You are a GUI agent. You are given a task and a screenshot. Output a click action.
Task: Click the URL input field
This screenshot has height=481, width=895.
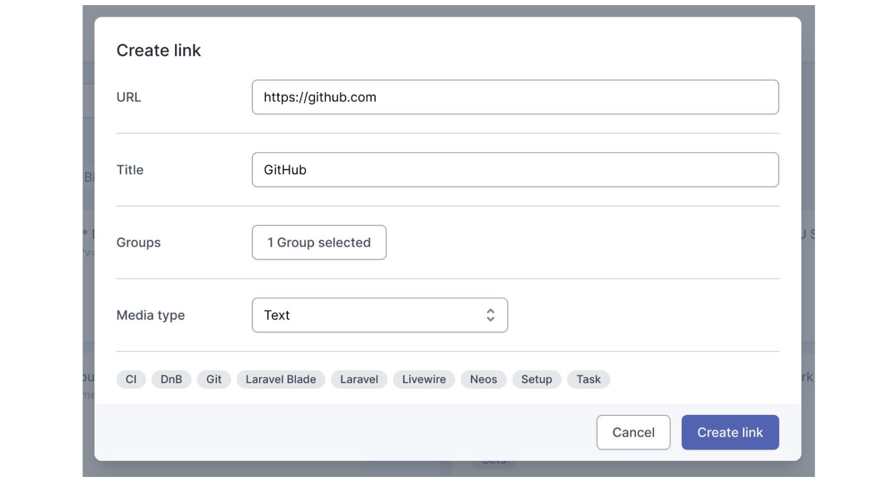pyautogui.click(x=515, y=97)
